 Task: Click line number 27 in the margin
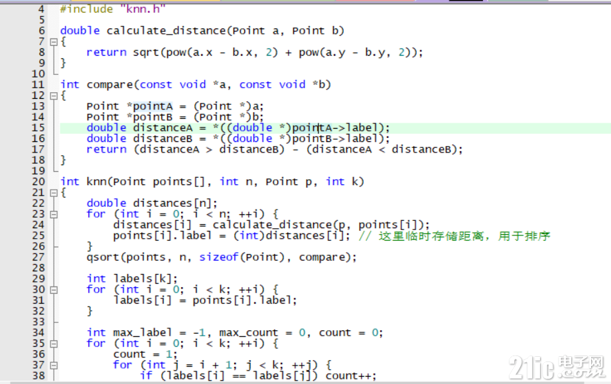click(38, 257)
